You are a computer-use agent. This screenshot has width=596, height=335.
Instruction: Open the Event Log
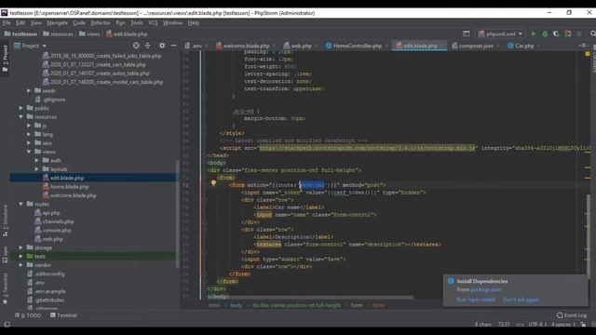coord(571,315)
